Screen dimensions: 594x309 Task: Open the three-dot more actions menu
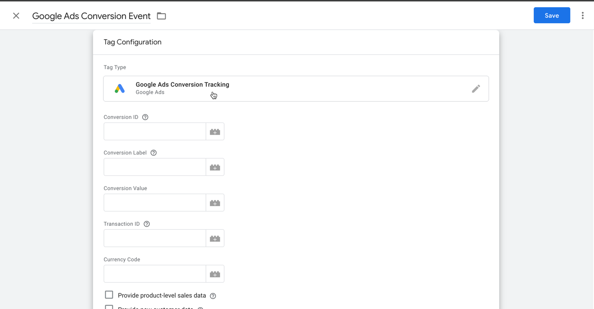point(582,16)
